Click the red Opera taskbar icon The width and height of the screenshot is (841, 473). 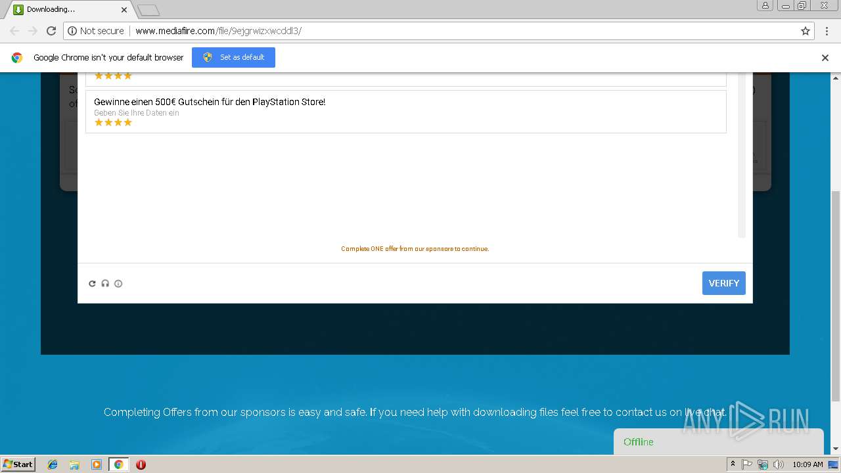pos(141,464)
